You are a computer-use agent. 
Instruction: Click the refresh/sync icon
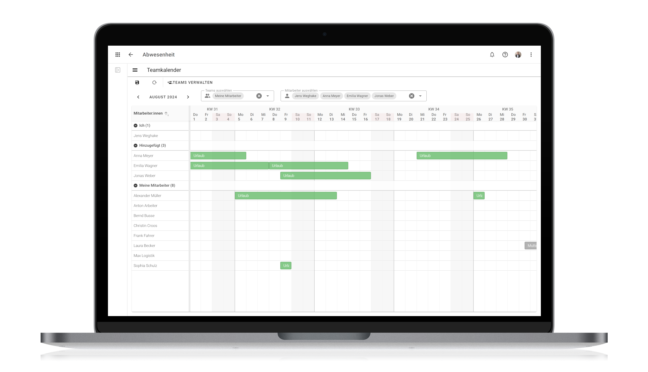154,82
